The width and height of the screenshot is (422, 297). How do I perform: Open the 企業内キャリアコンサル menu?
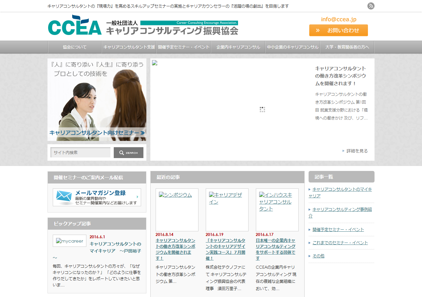(238, 47)
